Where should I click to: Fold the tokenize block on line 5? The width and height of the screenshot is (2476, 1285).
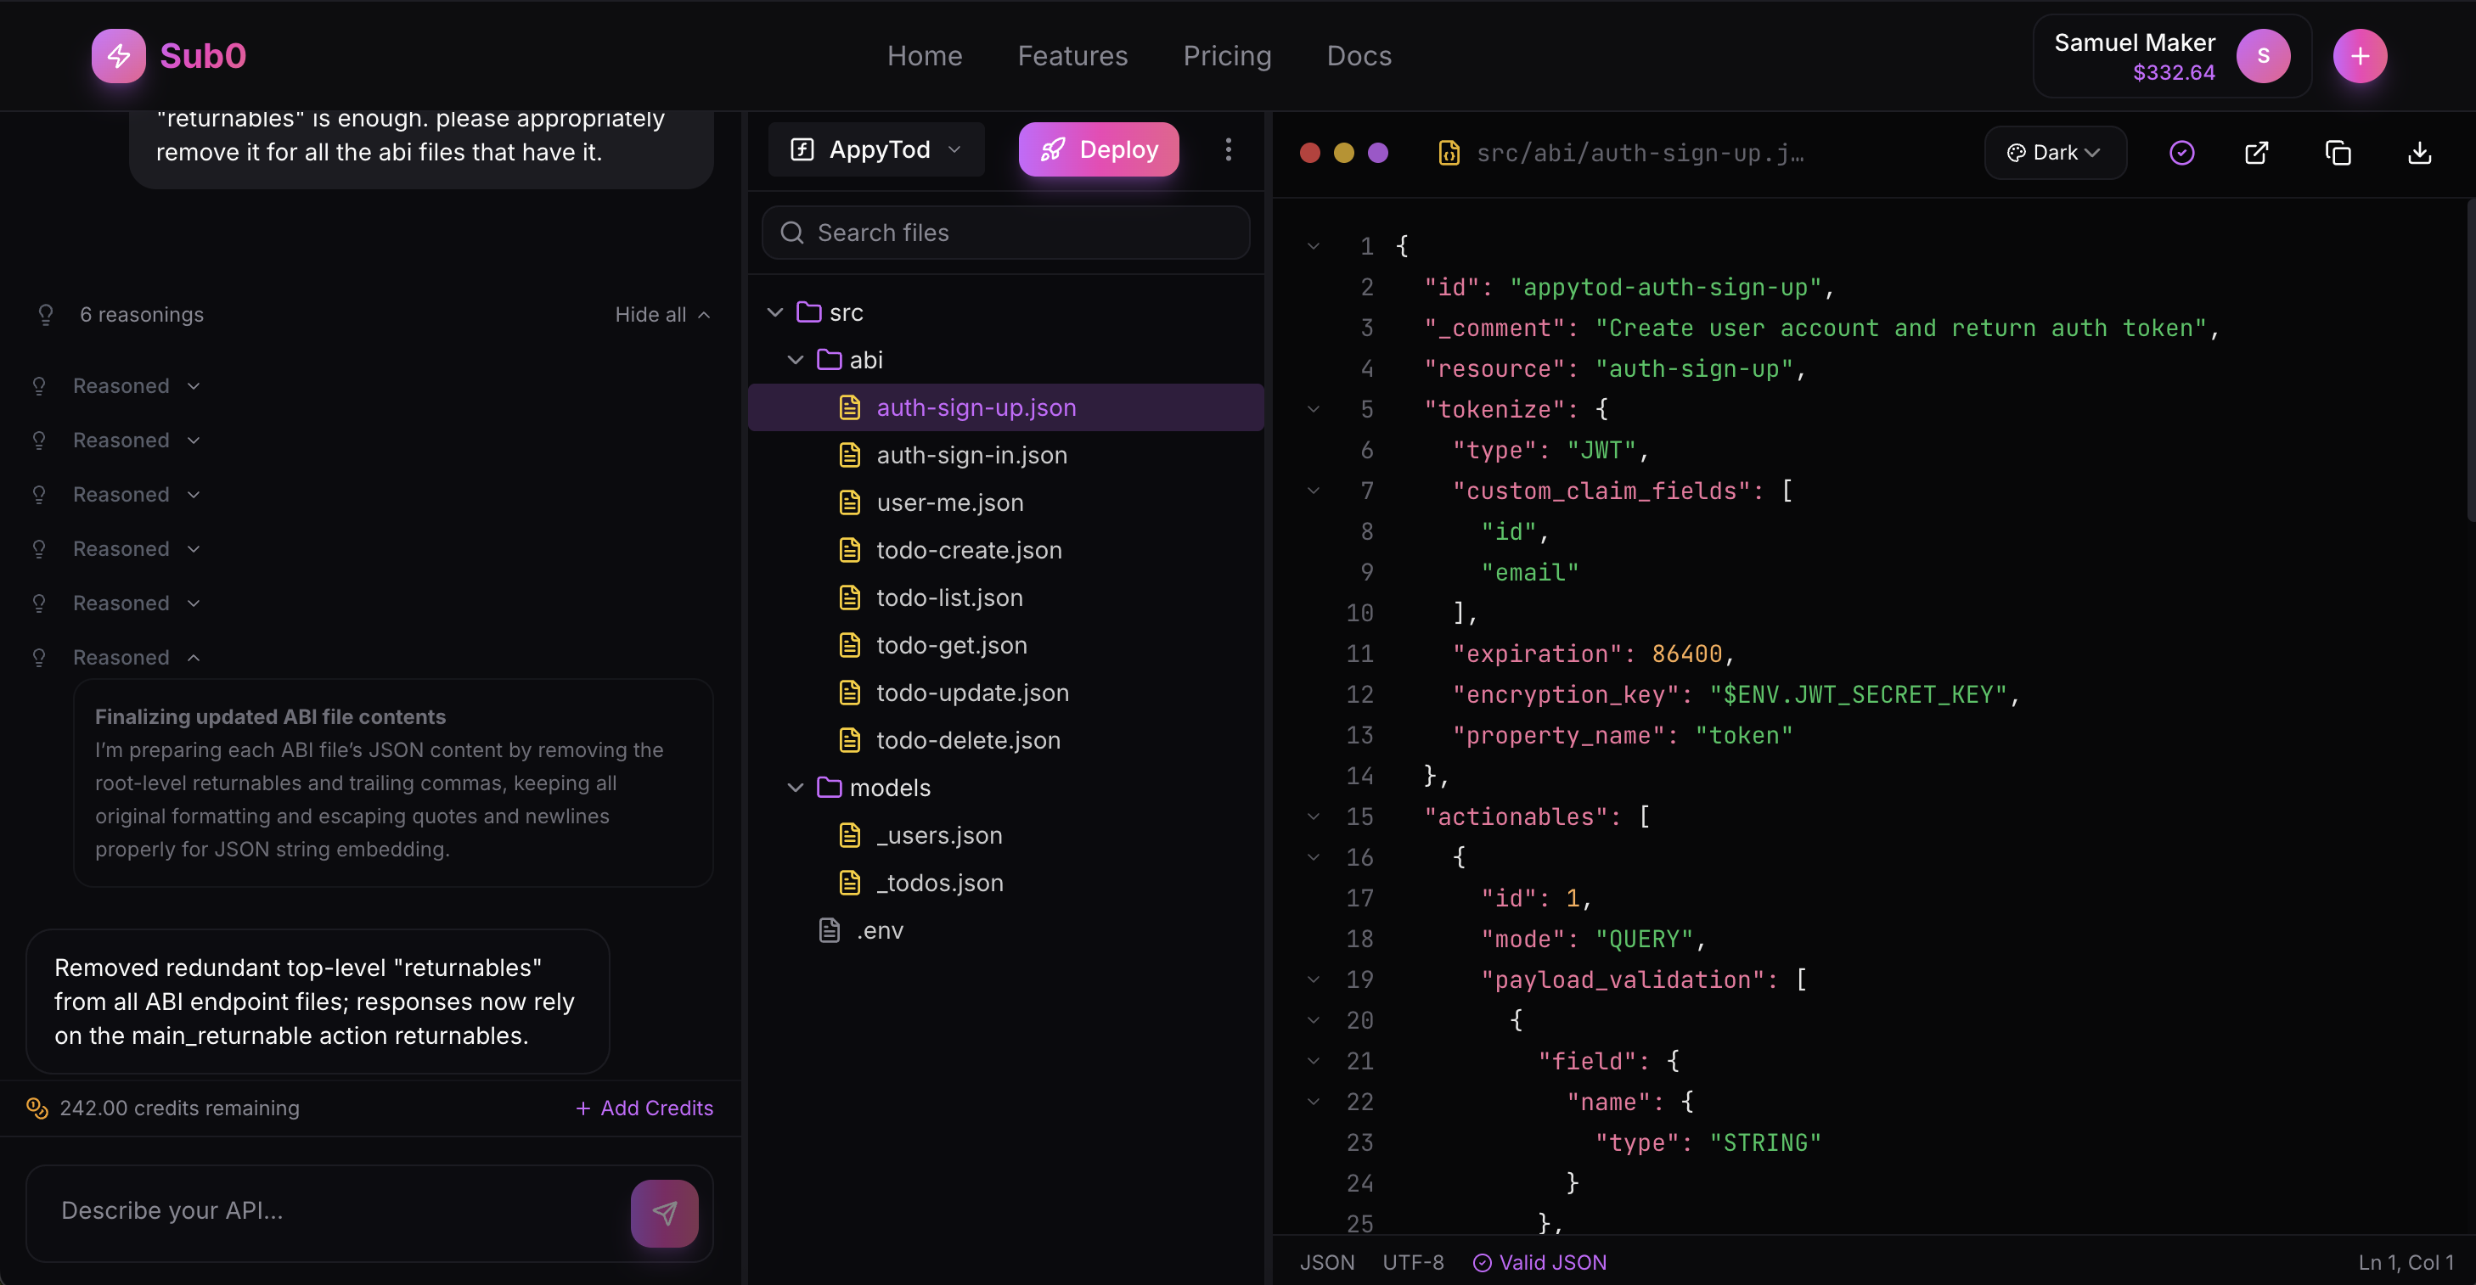tap(1313, 409)
